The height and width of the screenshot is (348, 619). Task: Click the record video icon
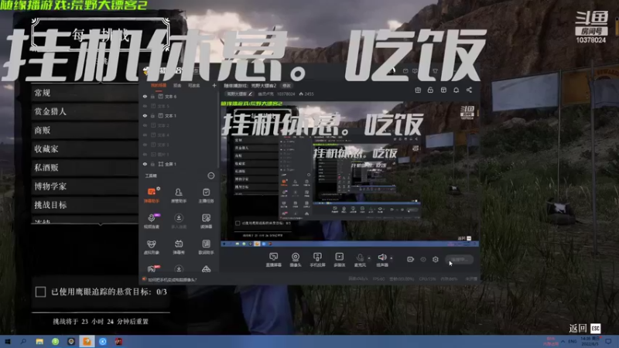coord(411,259)
